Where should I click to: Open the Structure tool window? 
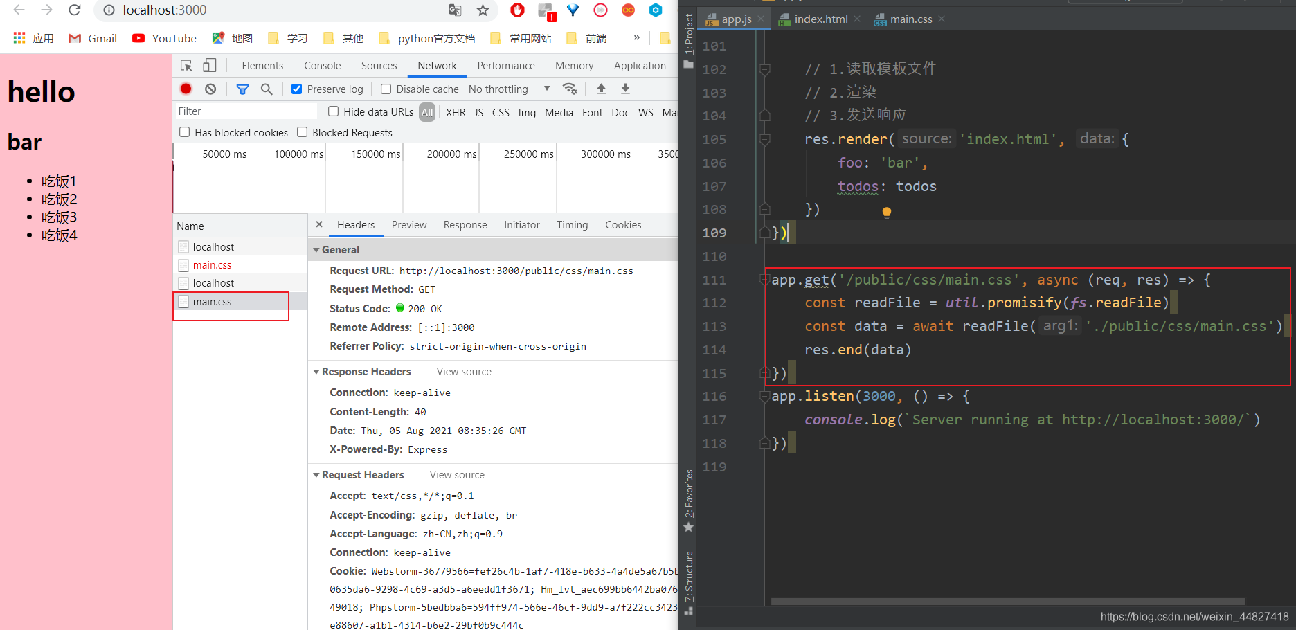pos(688,582)
